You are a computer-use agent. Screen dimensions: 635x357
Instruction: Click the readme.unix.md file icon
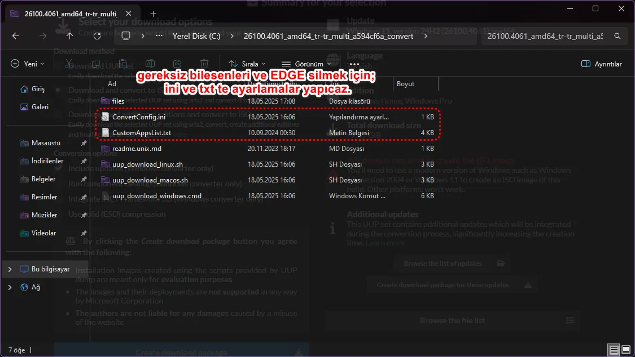coord(106,148)
